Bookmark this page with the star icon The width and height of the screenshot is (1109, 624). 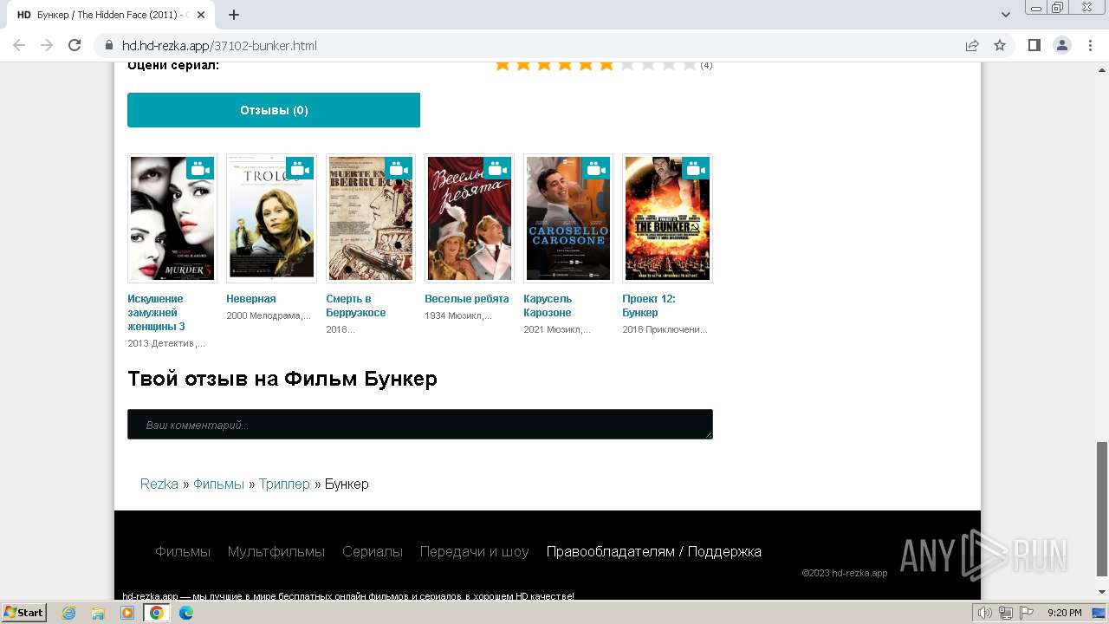coord(1000,45)
